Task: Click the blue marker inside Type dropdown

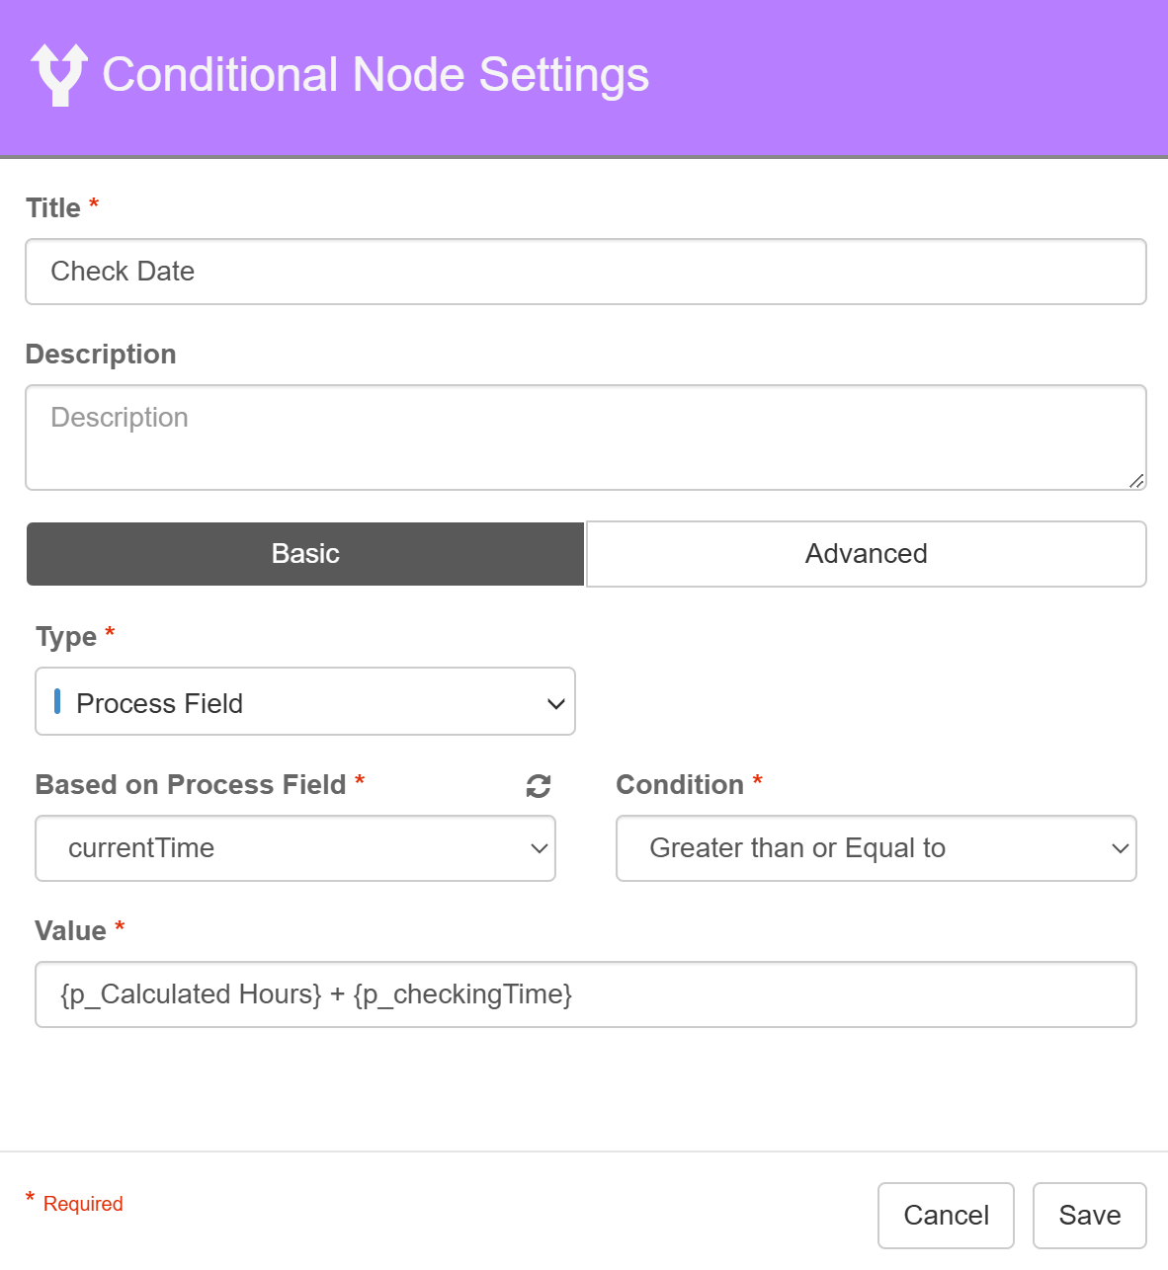Action: pyautogui.click(x=57, y=702)
